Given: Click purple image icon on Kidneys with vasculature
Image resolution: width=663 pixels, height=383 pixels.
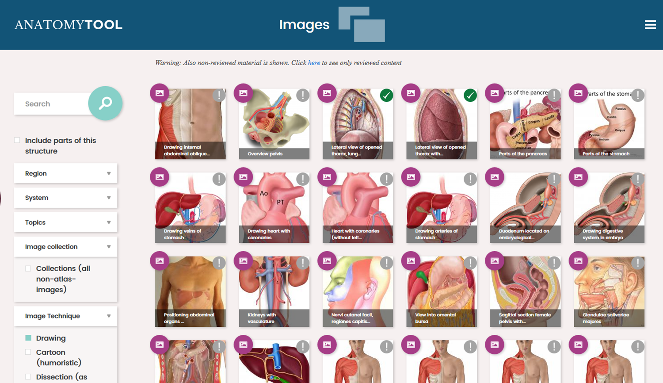Looking at the screenshot, I should click(x=243, y=261).
